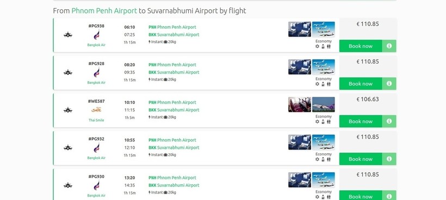Click Thai Smile airline logo

[96, 110]
